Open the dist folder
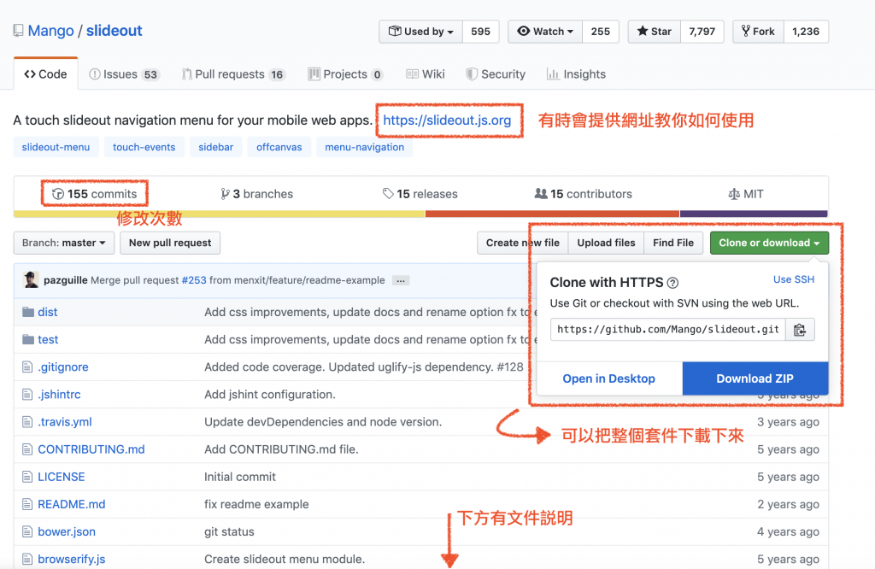Image resolution: width=875 pixels, height=569 pixels. pyautogui.click(x=48, y=312)
